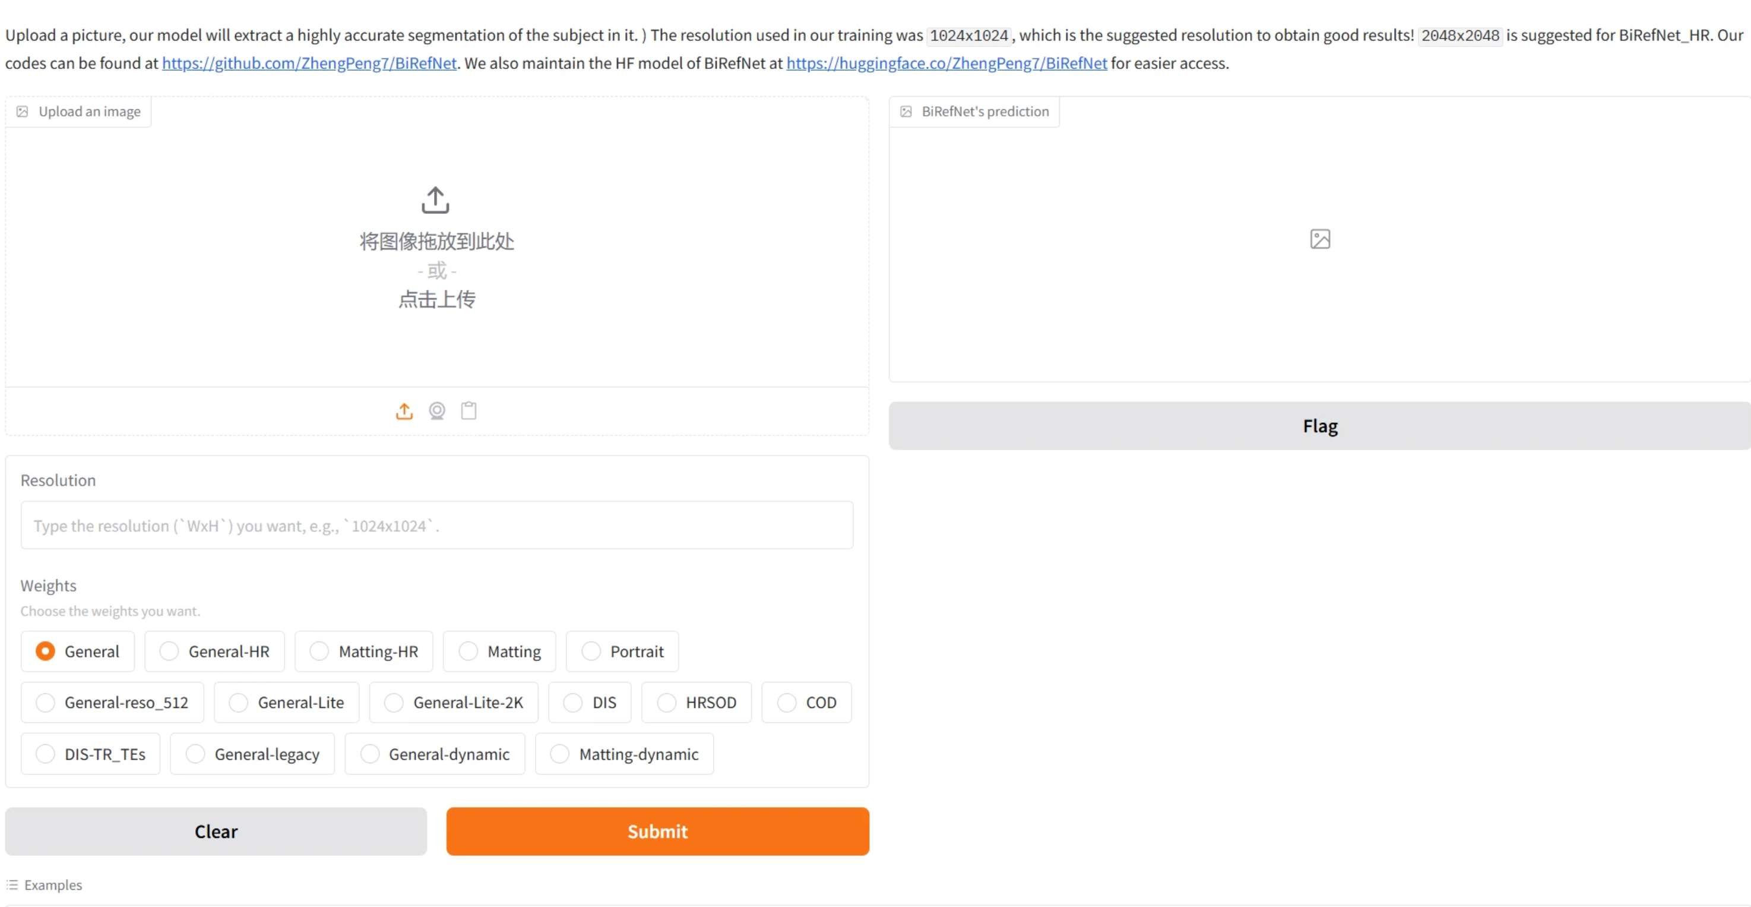Click the image icon beside 'Upload an image'

click(23, 112)
